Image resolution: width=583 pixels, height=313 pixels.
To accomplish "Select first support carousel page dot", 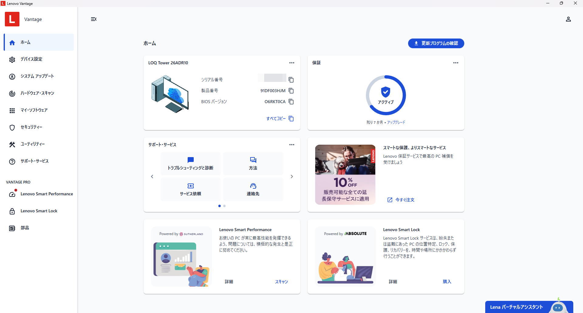I will click(x=220, y=206).
